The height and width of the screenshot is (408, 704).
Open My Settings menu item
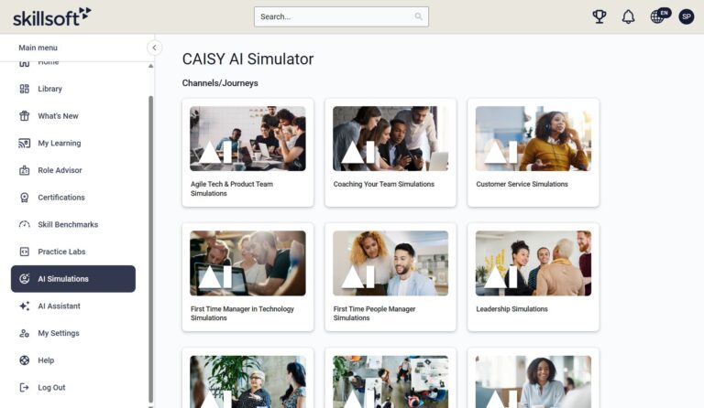(59, 333)
